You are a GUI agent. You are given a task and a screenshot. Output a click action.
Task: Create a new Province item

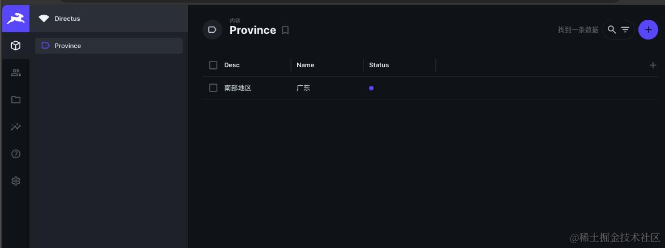[x=648, y=30]
